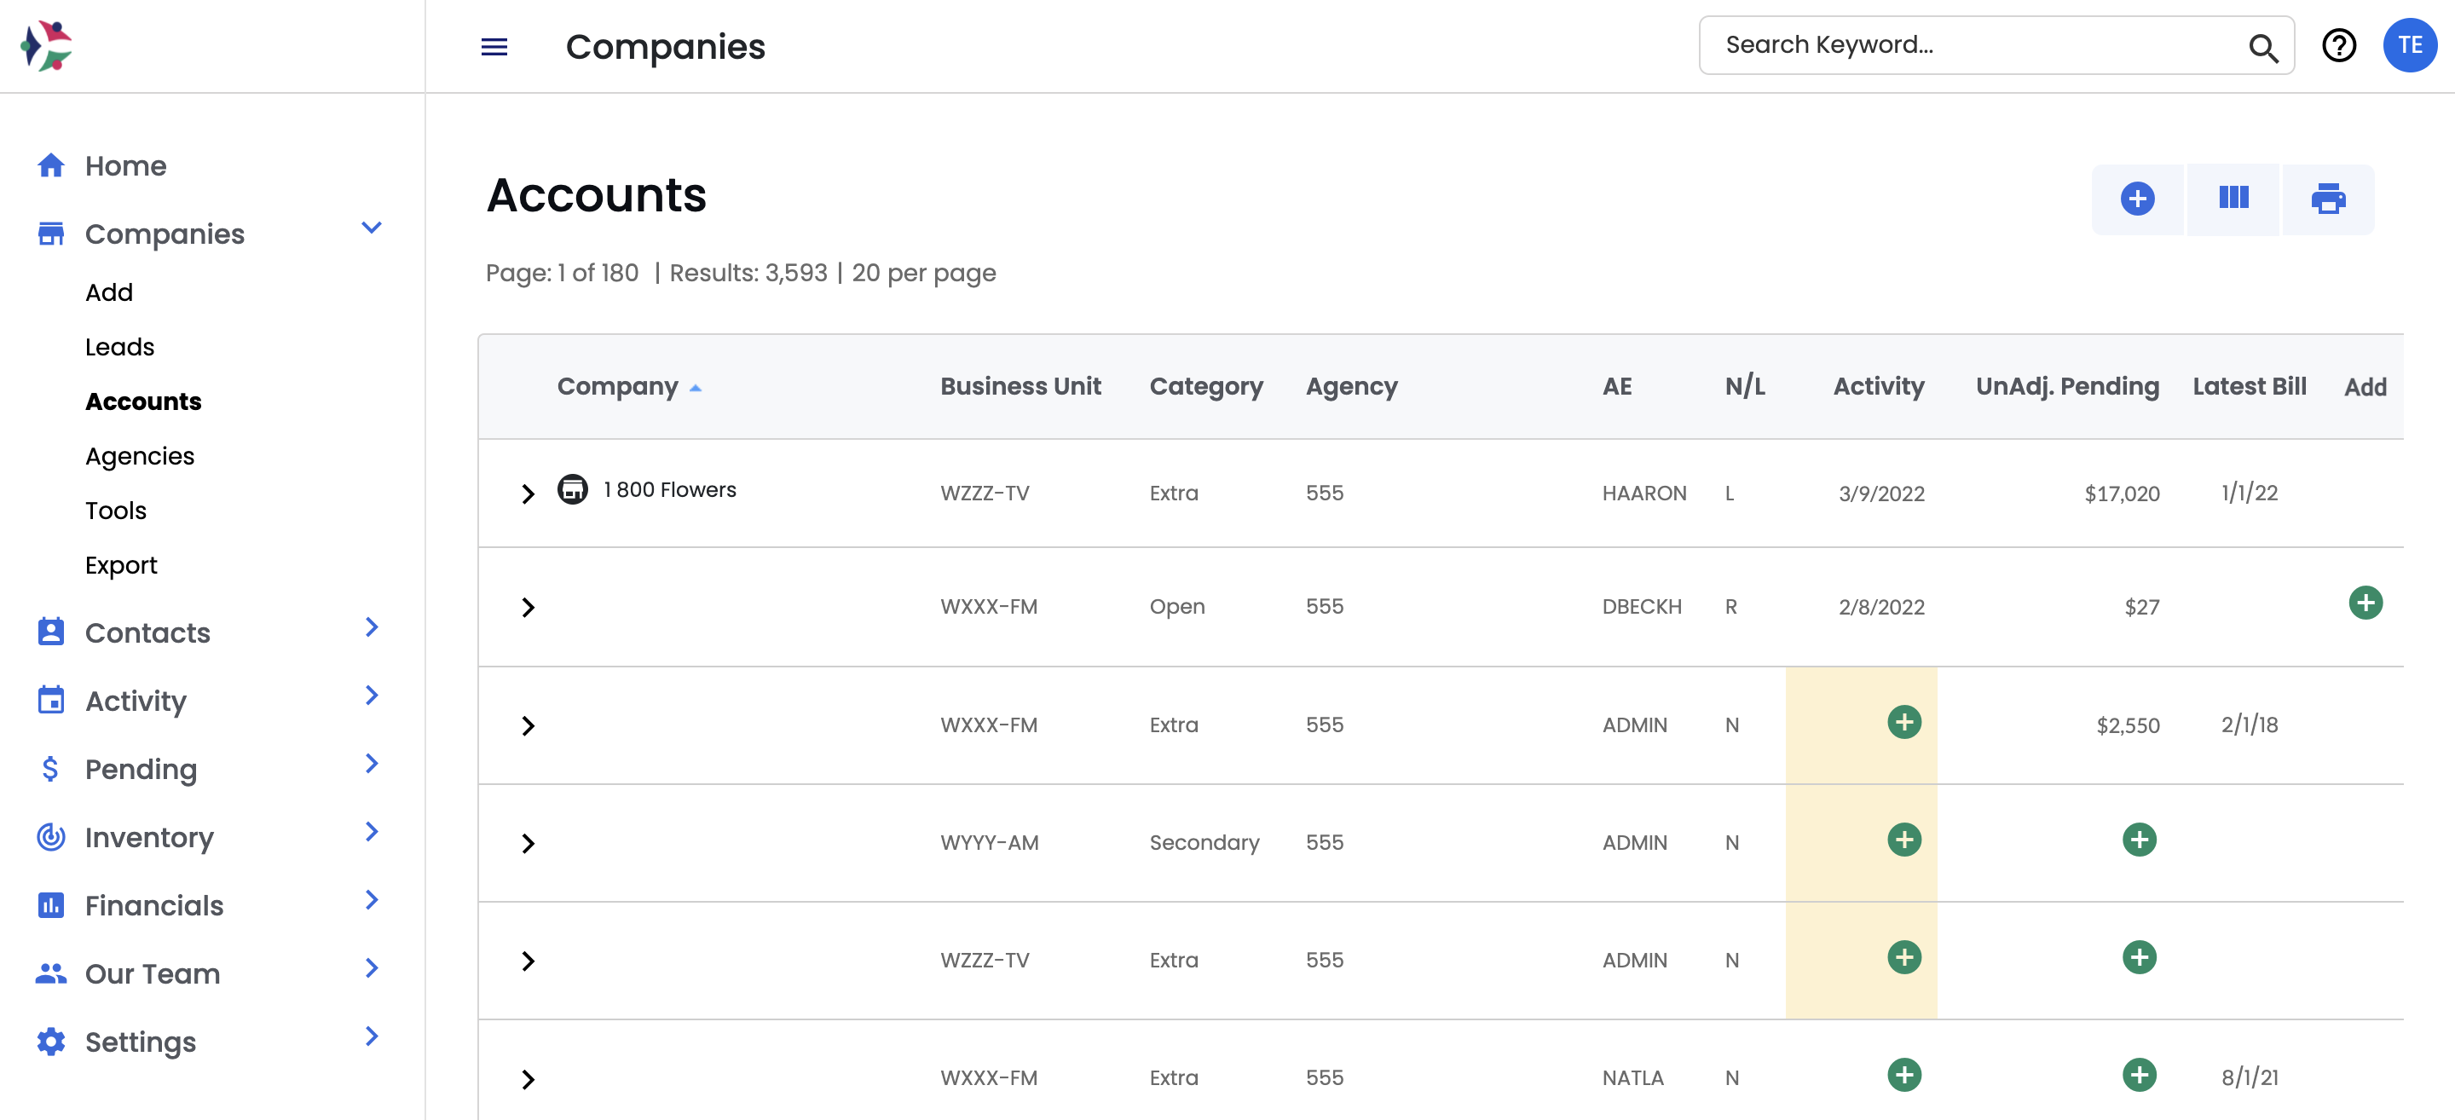The image size is (2455, 1120).
Task: Sort by Category column header
Action: [x=1205, y=386]
